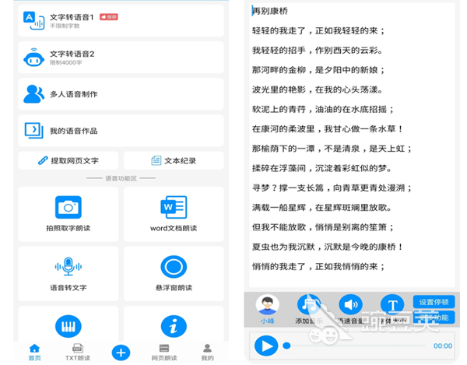Viewport: 467px width, 365px height.
Task: Open 语速音量 speed and volume settings
Action: (x=351, y=309)
